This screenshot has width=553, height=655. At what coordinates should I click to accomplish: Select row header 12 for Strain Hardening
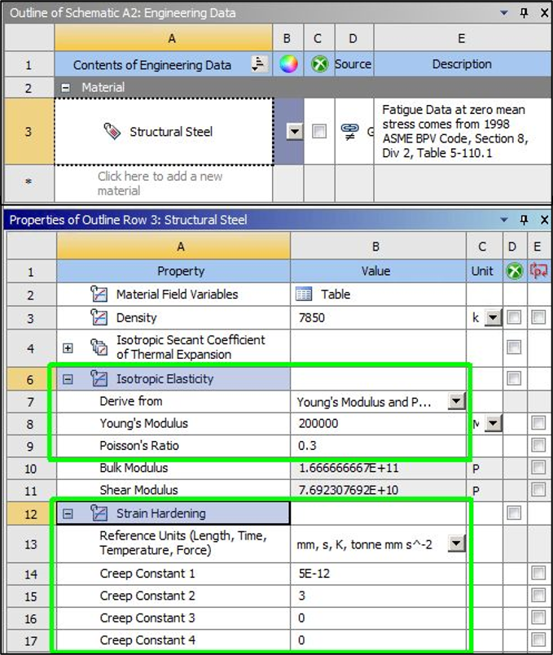[x=30, y=513]
